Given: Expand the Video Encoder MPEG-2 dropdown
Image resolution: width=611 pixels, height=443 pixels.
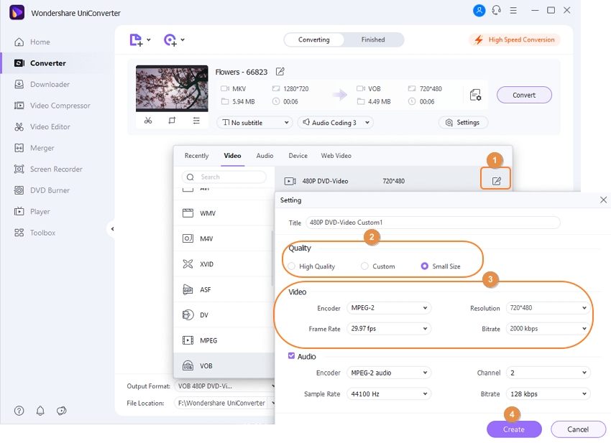Looking at the screenshot, I should [389, 308].
